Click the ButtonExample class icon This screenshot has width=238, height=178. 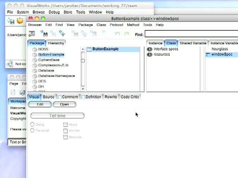point(89,49)
